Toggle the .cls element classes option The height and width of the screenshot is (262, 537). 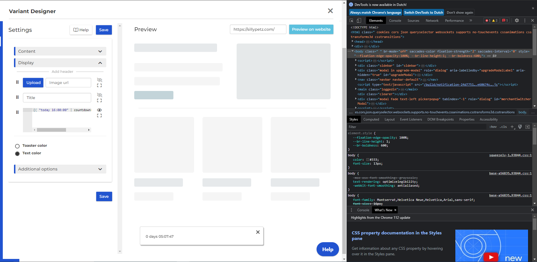click(503, 127)
